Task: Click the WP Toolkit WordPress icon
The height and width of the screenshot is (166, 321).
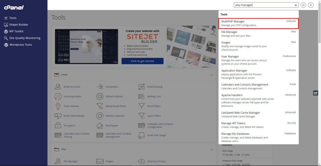Action: 6,32
